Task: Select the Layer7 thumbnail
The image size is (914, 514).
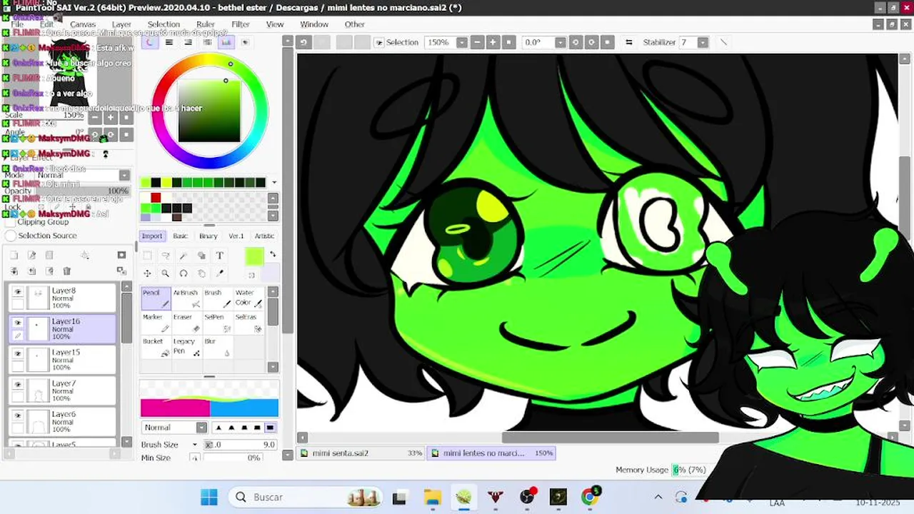Action: click(x=37, y=390)
